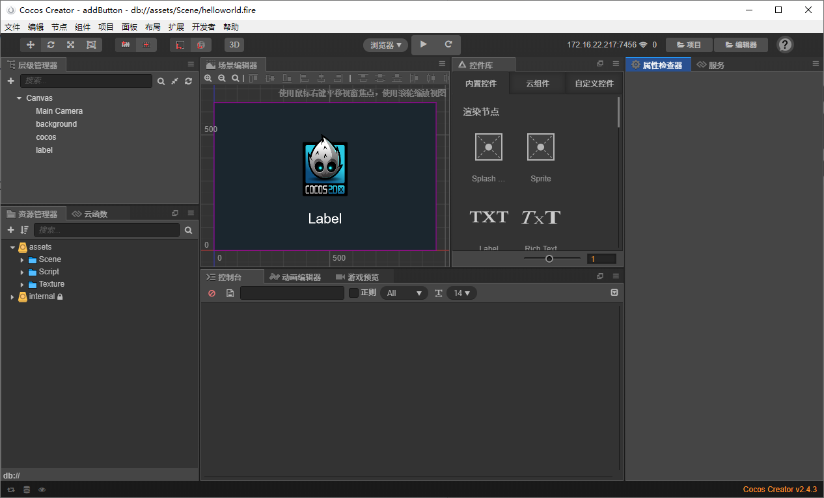Open the All log level dropdown
This screenshot has width=824, height=498.
pos(404,293)
